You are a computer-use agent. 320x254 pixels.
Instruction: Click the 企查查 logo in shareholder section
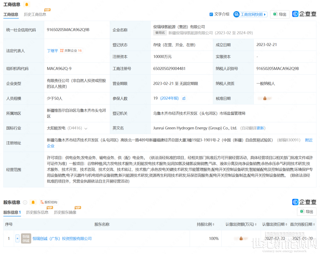pos(304,202)
